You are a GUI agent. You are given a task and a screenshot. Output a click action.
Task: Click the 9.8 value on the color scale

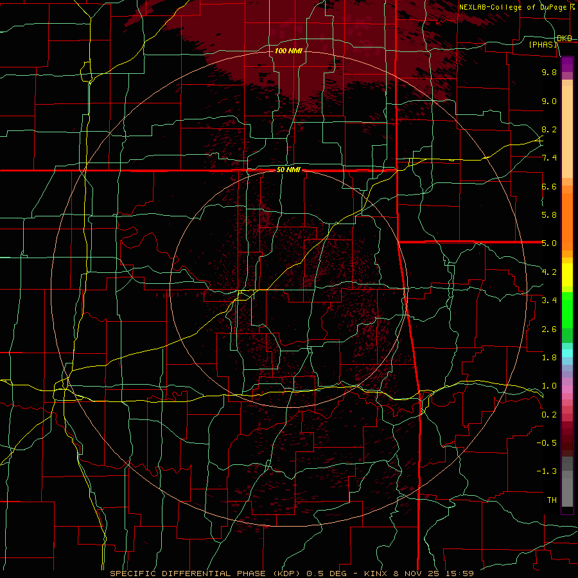tap(549, 73)
